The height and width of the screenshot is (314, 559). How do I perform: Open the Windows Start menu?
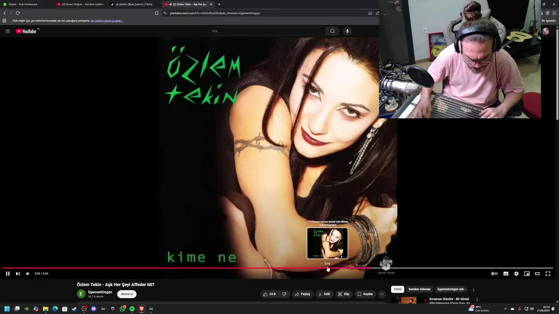(x=7, y=309)
